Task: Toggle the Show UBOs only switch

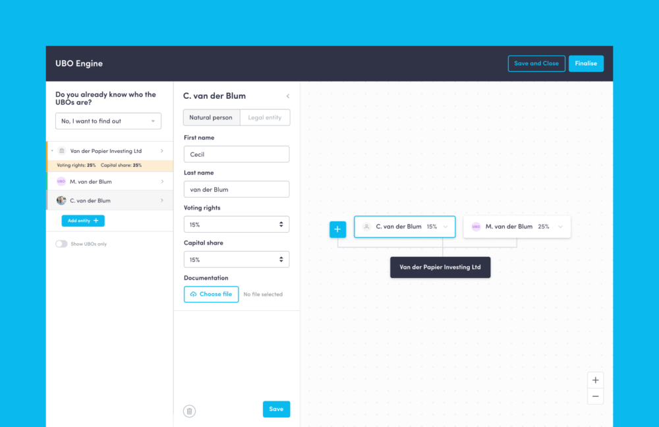Action: [x=61, y=244]
